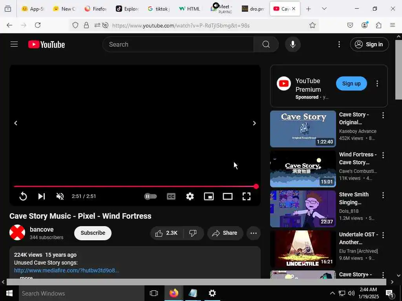Open options for Steve Smith Singing video
The width and height of the screenshot is (402, 301).
pyautogui.click(x=383, y=195)
